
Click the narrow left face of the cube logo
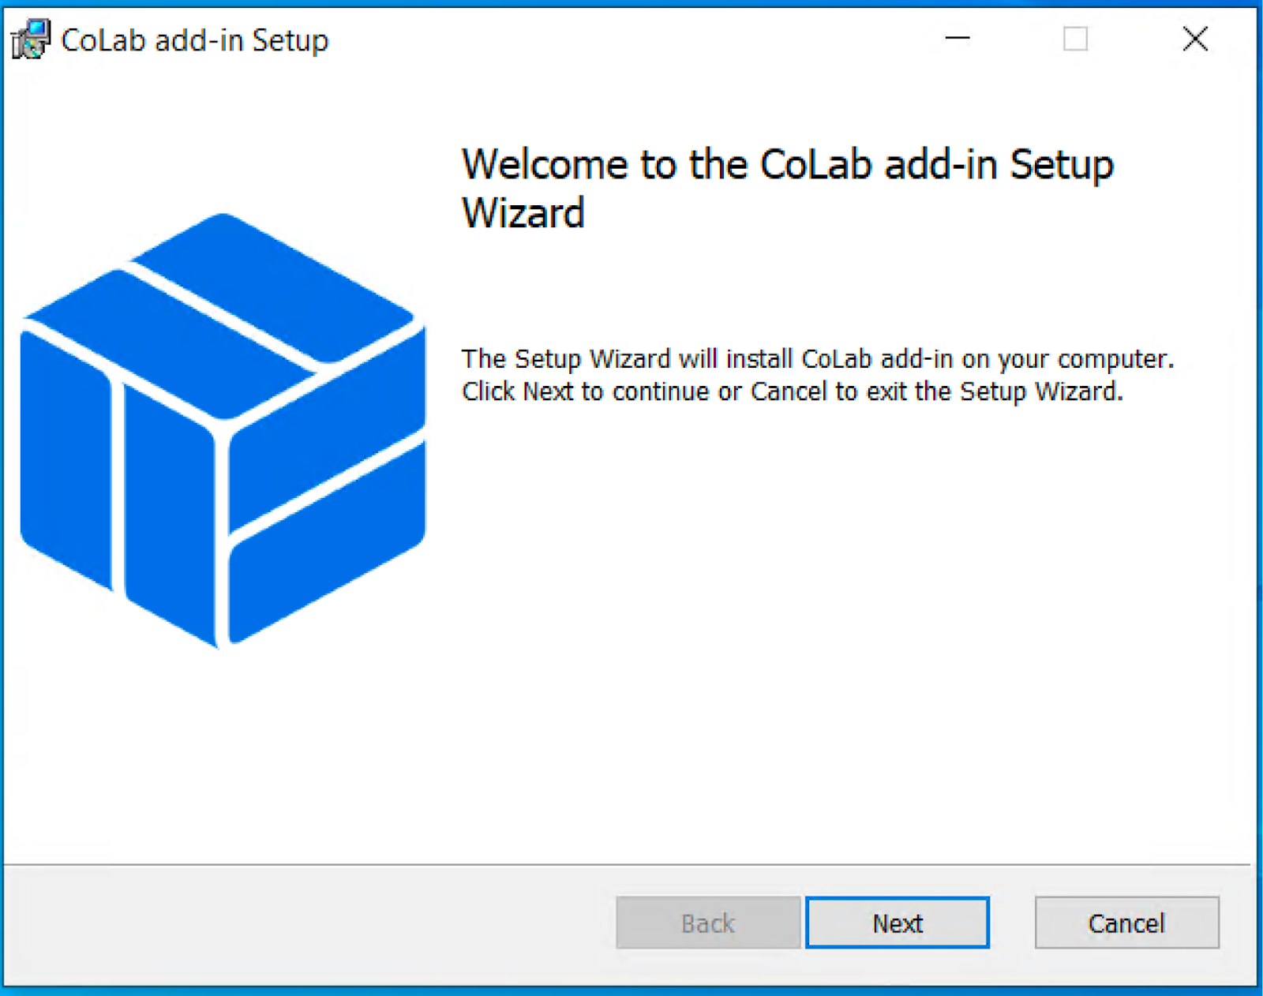point(66,458)
